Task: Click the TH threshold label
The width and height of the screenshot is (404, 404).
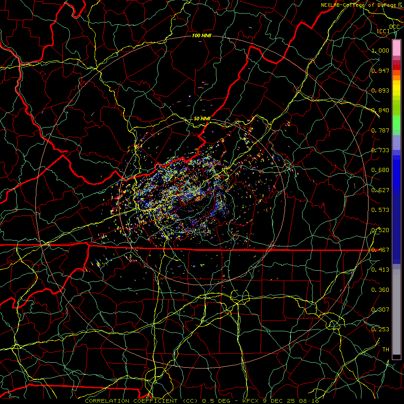Action: pos(386,350)
